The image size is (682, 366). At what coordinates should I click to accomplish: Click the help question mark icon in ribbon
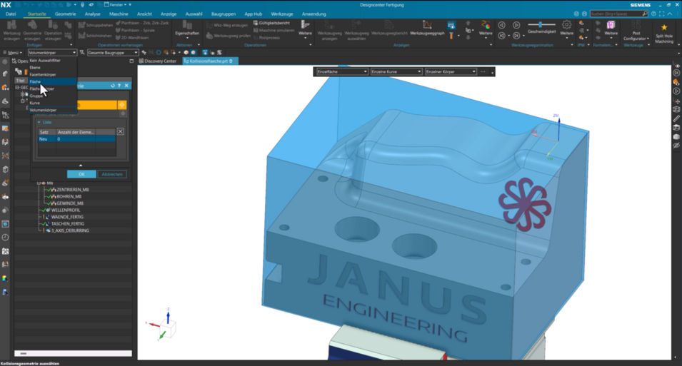pos(653,14)
